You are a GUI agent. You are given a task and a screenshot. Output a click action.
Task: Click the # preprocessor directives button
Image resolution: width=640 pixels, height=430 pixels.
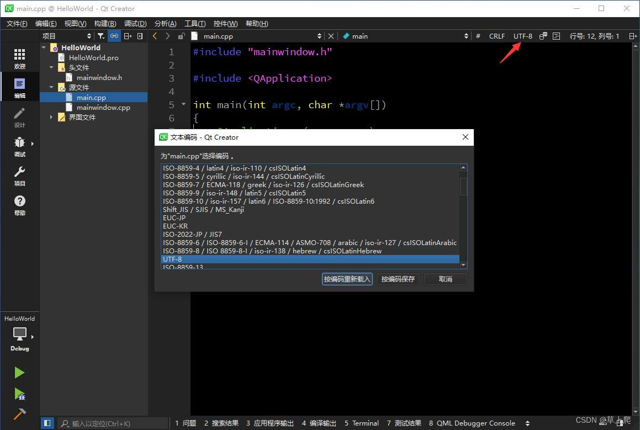[478, 36]
